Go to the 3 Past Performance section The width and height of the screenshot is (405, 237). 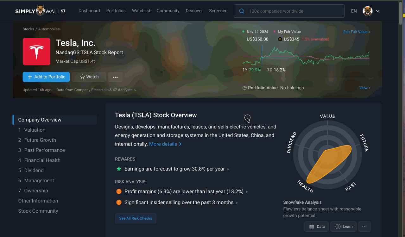41,150
